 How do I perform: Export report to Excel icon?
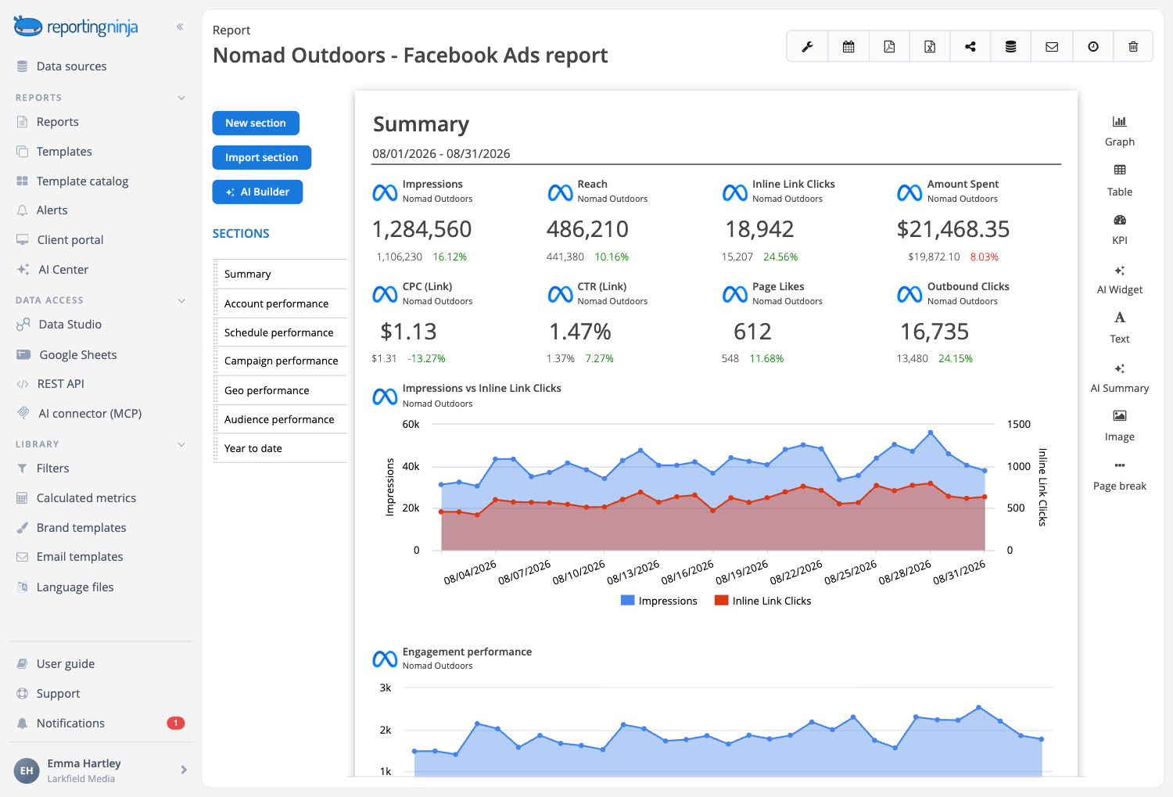point(930,47)
